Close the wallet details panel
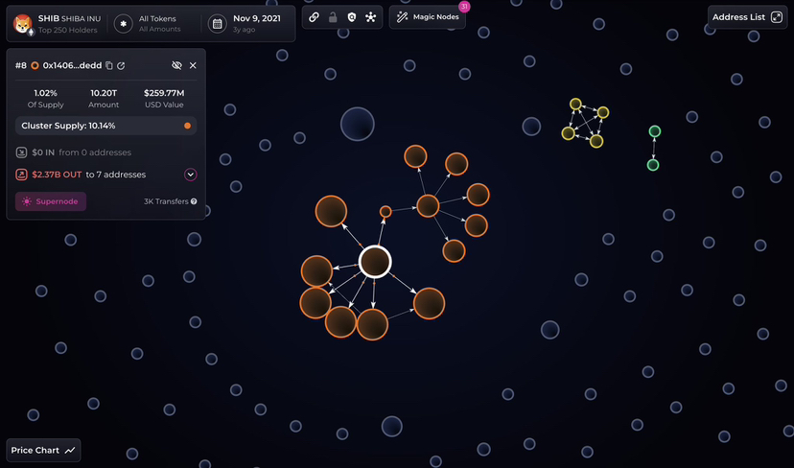This screenshot has height=468, width=794. click(x=193, y=65)
